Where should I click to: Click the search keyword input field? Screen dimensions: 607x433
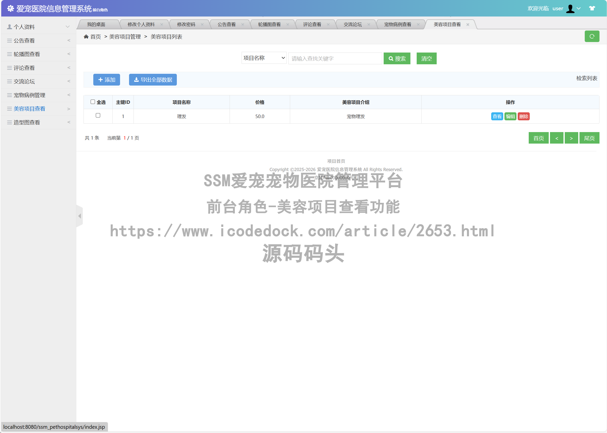pos(335,59)
